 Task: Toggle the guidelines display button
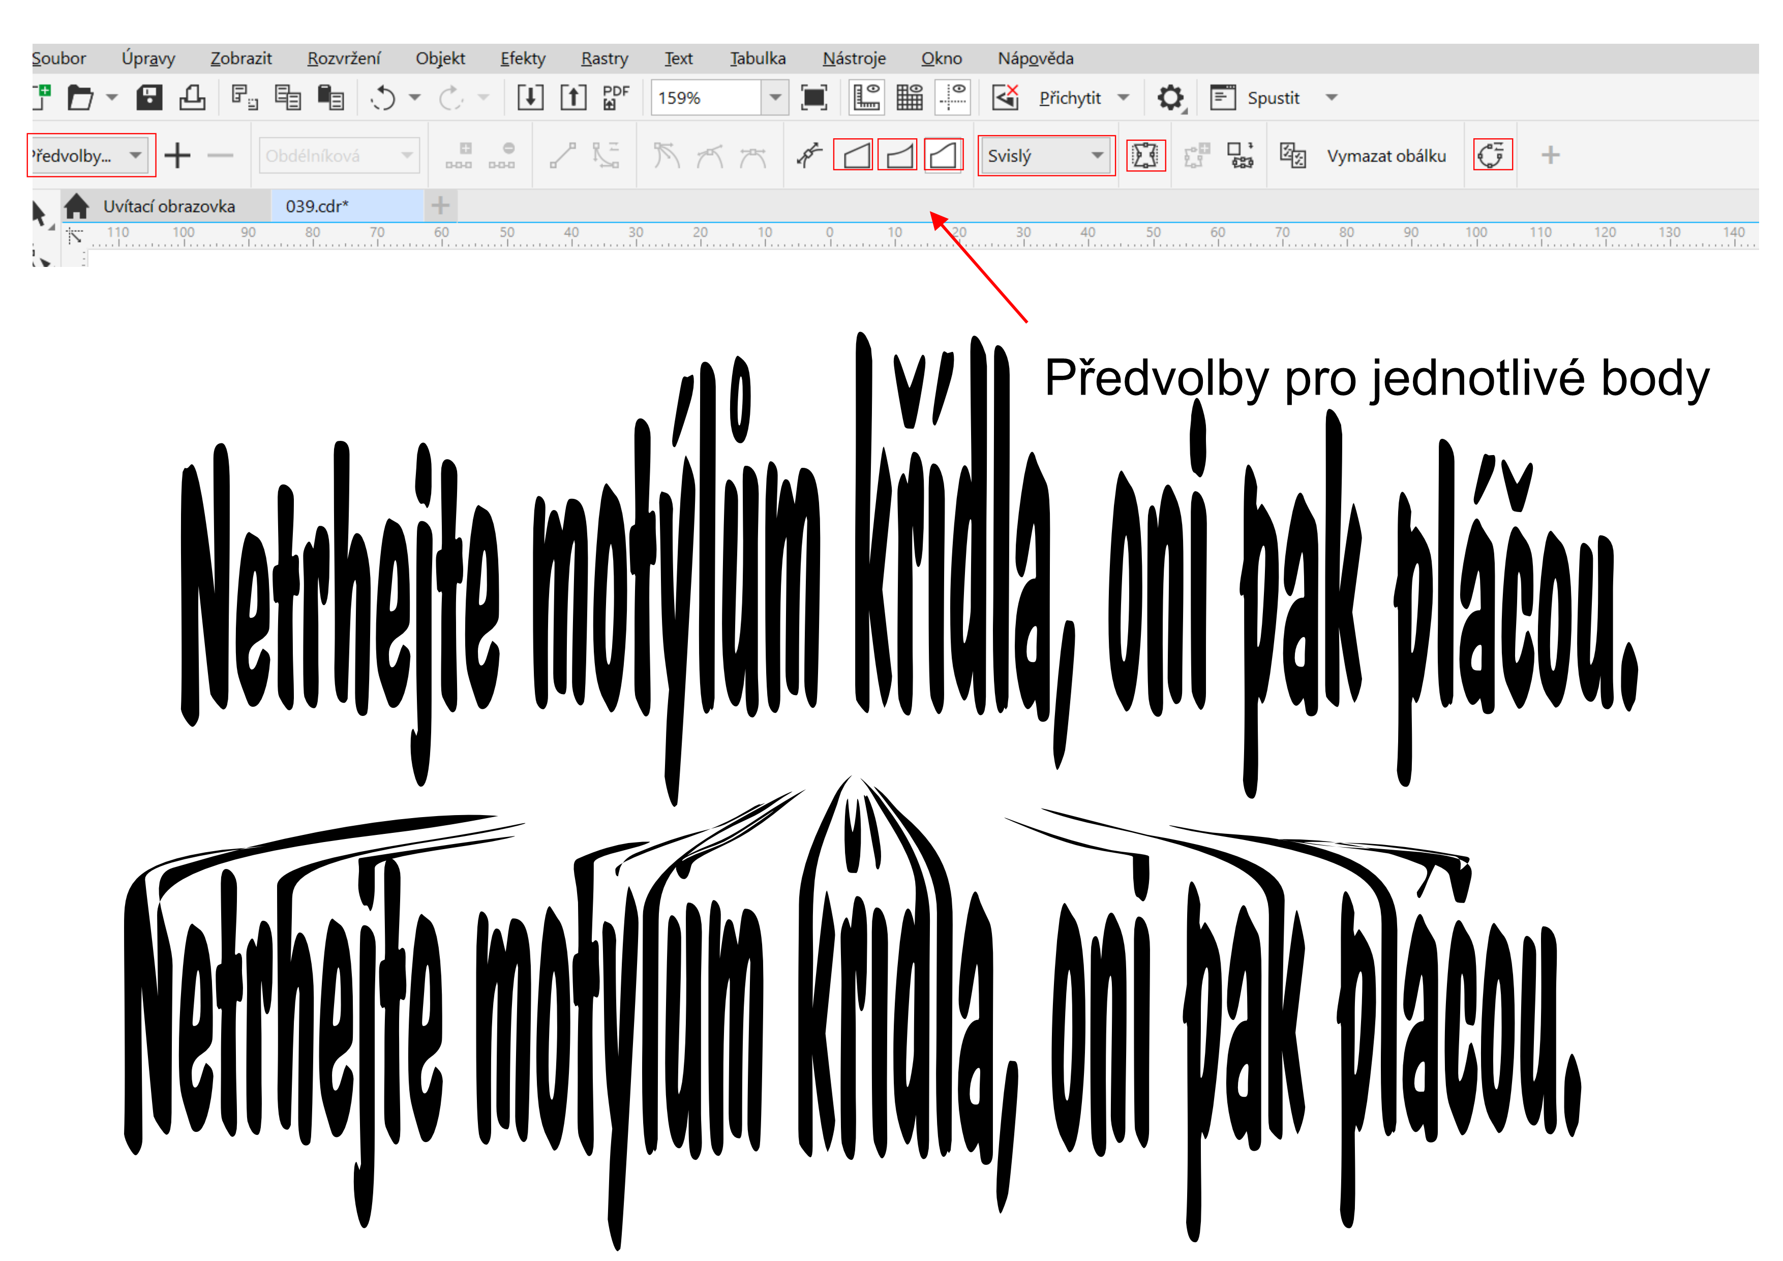(953, 98)
